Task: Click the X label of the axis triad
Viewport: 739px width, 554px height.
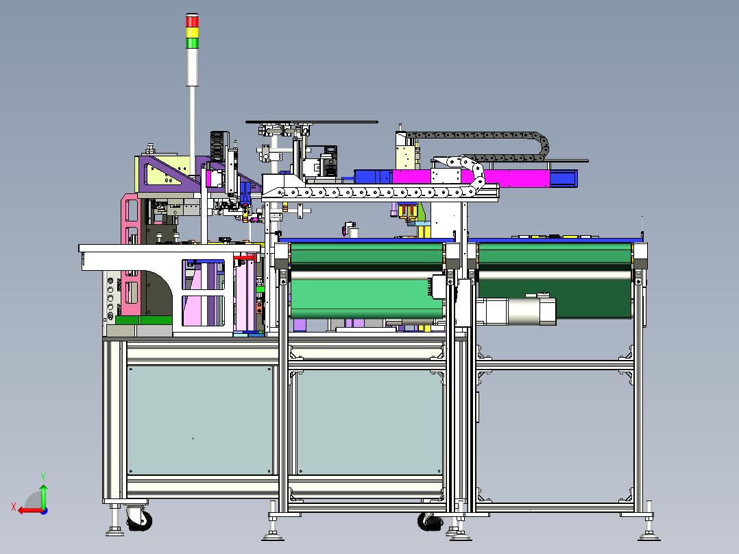Action: click(14, 507)
